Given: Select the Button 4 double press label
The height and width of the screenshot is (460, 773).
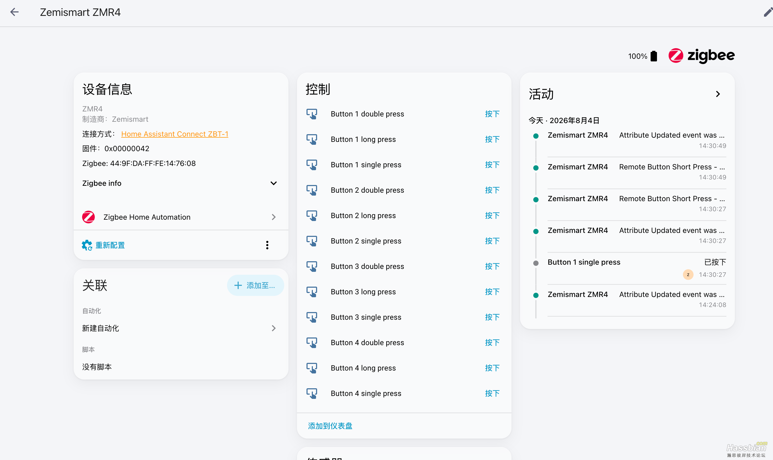Looking at the screenshot, I should pos(367,342).
